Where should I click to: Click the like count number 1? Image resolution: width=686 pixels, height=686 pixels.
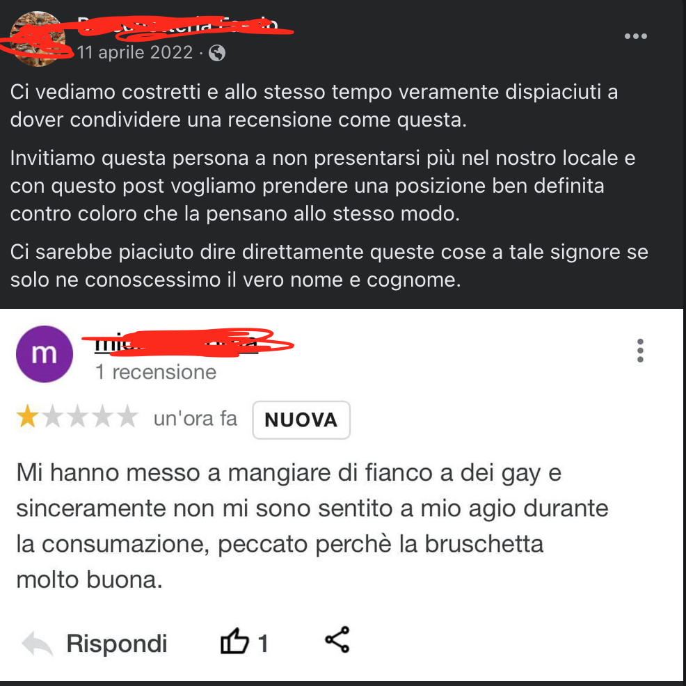tap(263, 644)
